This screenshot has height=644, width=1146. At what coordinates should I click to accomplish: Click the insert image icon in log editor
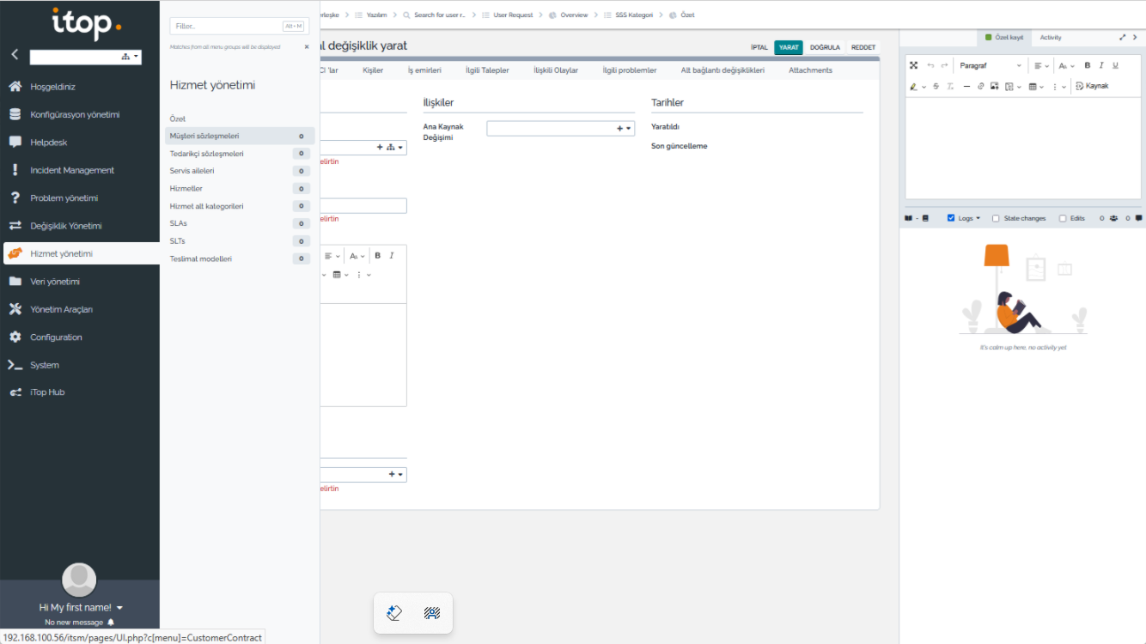coord(994,86)
